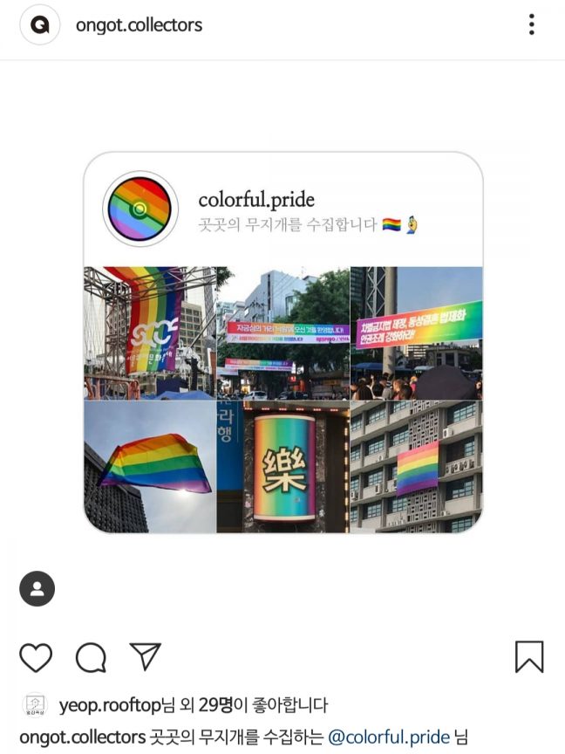Tap the SQCF rainbow stage banner photo
This screenshot has width=565, height=754.
coord(150,333)
